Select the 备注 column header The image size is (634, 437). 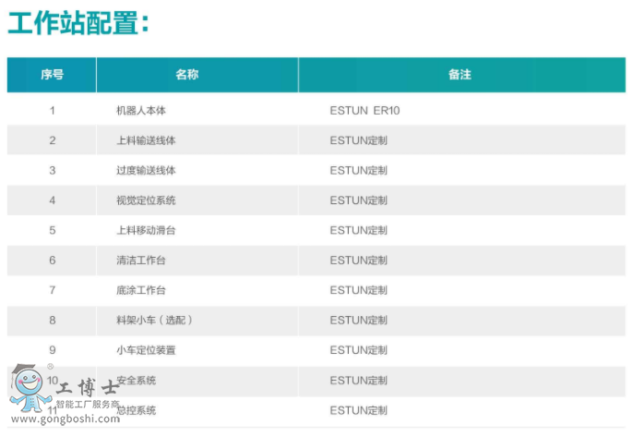462,75
